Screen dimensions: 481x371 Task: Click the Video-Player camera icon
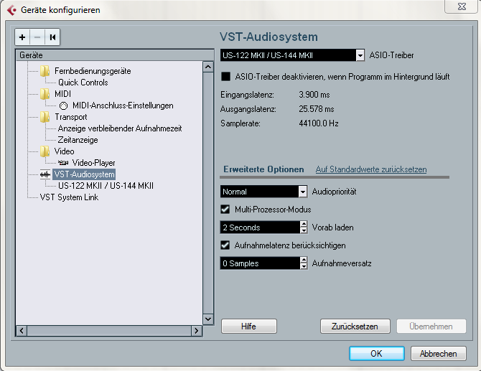(x=63, y=163)
